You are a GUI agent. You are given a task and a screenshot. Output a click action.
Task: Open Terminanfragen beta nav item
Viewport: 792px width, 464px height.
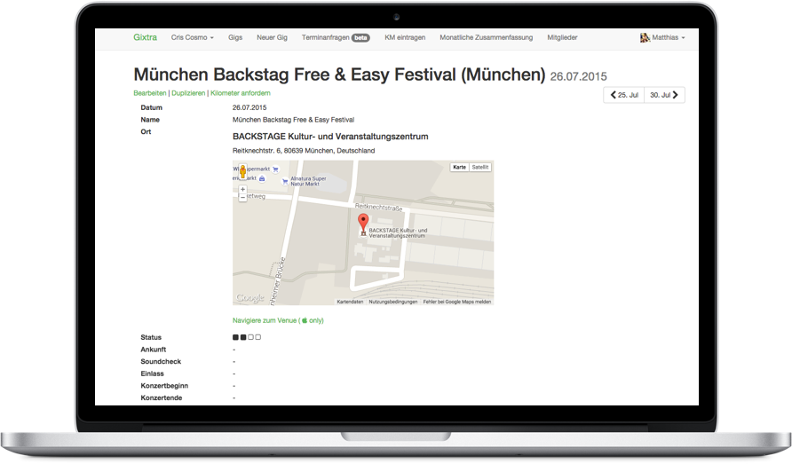point(335,38)
